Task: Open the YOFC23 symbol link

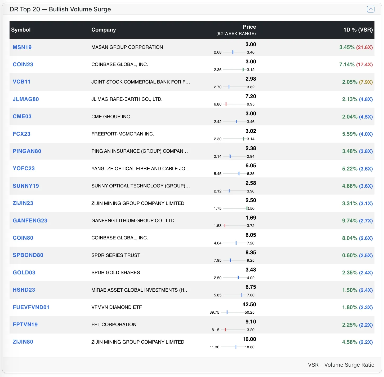Action: tap(24, 168)
